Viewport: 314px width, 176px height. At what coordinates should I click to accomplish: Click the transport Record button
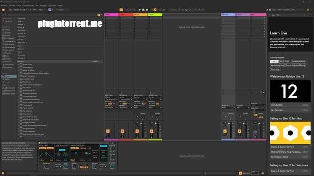(147, 10)
